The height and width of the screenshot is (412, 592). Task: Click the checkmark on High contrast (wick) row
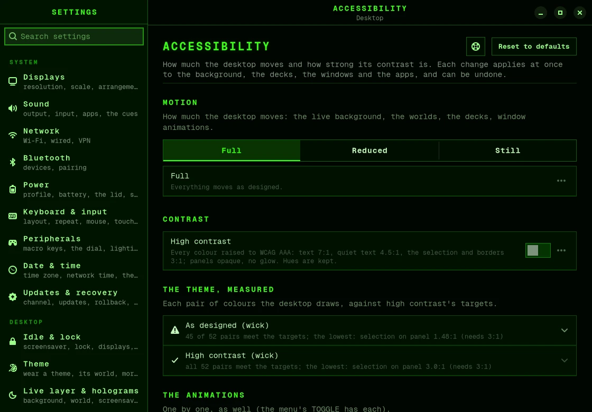pyautogui.click(x=175, y=360)
